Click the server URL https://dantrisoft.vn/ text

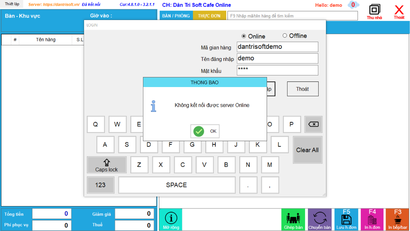[x=61, y=4]
